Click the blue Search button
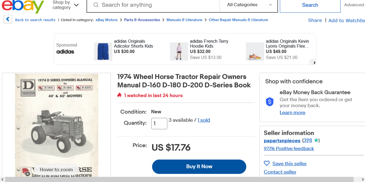The image size is (365, 182). [310, 5]
